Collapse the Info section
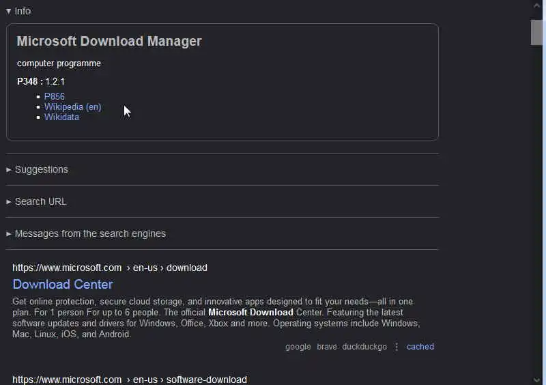The height and width of the screenshot is (385, 546). tap(19, 11)
